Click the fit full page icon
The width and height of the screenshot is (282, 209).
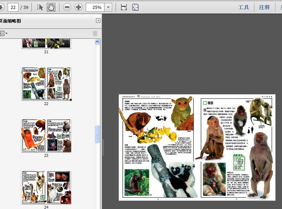point(135,7)
